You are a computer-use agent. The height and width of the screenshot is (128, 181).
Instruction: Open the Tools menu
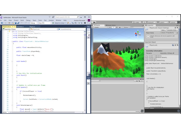tap(40, 20)
